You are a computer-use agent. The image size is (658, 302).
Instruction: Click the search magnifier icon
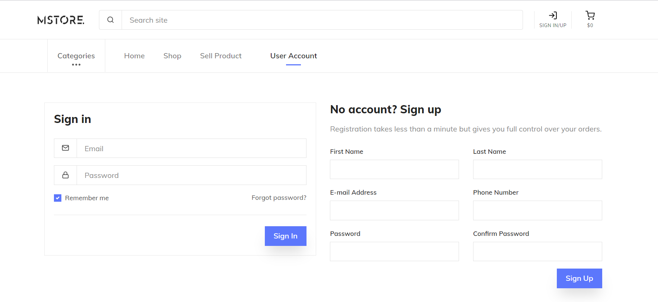pos(110,20)
